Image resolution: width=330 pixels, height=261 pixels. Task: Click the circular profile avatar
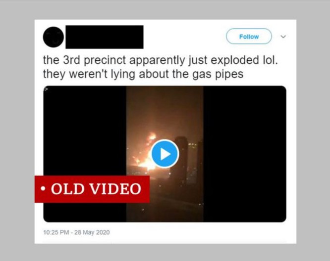pos(54,37)
